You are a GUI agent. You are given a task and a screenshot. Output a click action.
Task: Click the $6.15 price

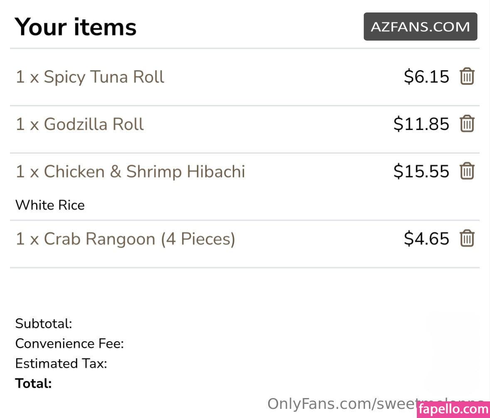426,76
